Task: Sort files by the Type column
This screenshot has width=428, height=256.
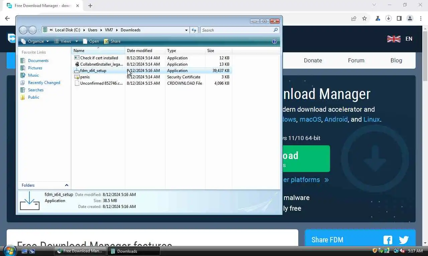Action: pos(185,51)
